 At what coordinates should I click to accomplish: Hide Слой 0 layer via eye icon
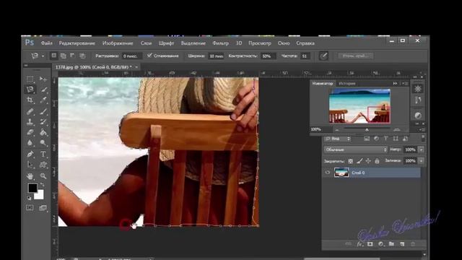327,173
